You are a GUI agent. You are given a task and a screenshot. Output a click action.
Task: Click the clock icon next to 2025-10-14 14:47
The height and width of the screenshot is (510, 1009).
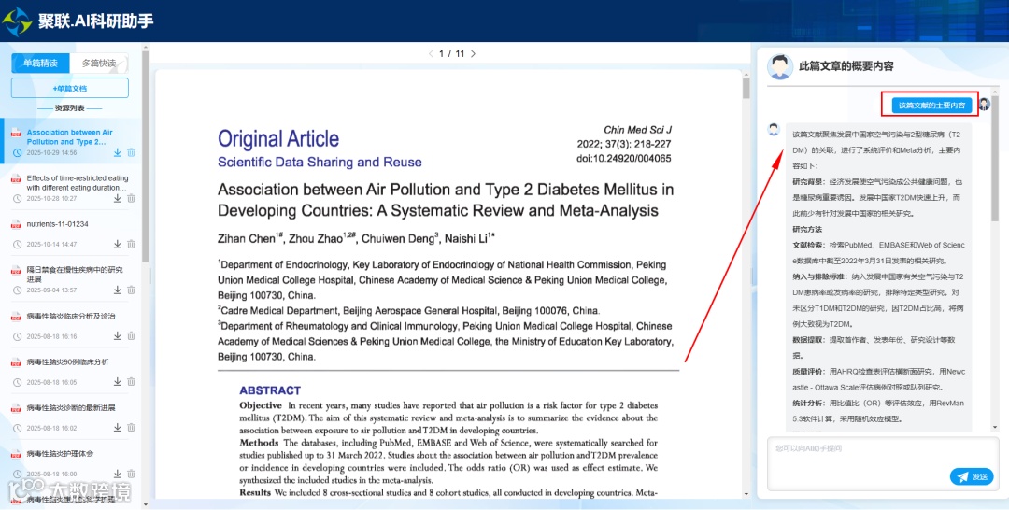(x=17, y=245)
